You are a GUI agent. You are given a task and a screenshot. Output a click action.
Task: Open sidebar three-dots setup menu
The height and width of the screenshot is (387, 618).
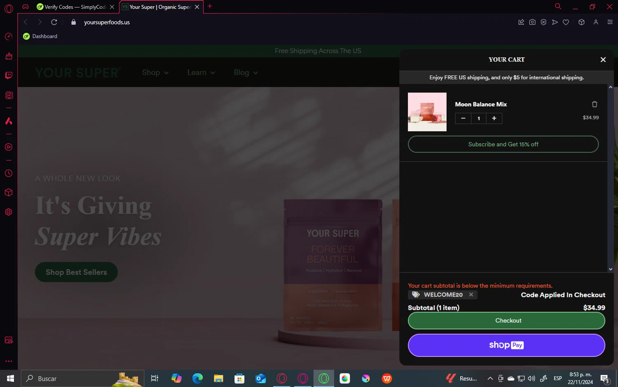click(9, 361)
